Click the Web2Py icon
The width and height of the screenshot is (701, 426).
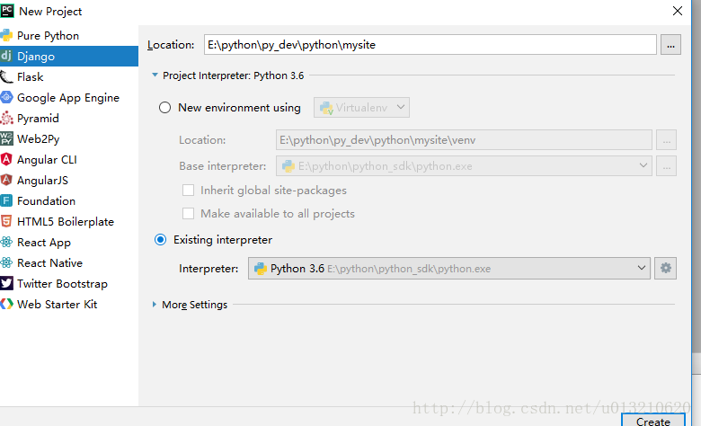coord(6,138)
